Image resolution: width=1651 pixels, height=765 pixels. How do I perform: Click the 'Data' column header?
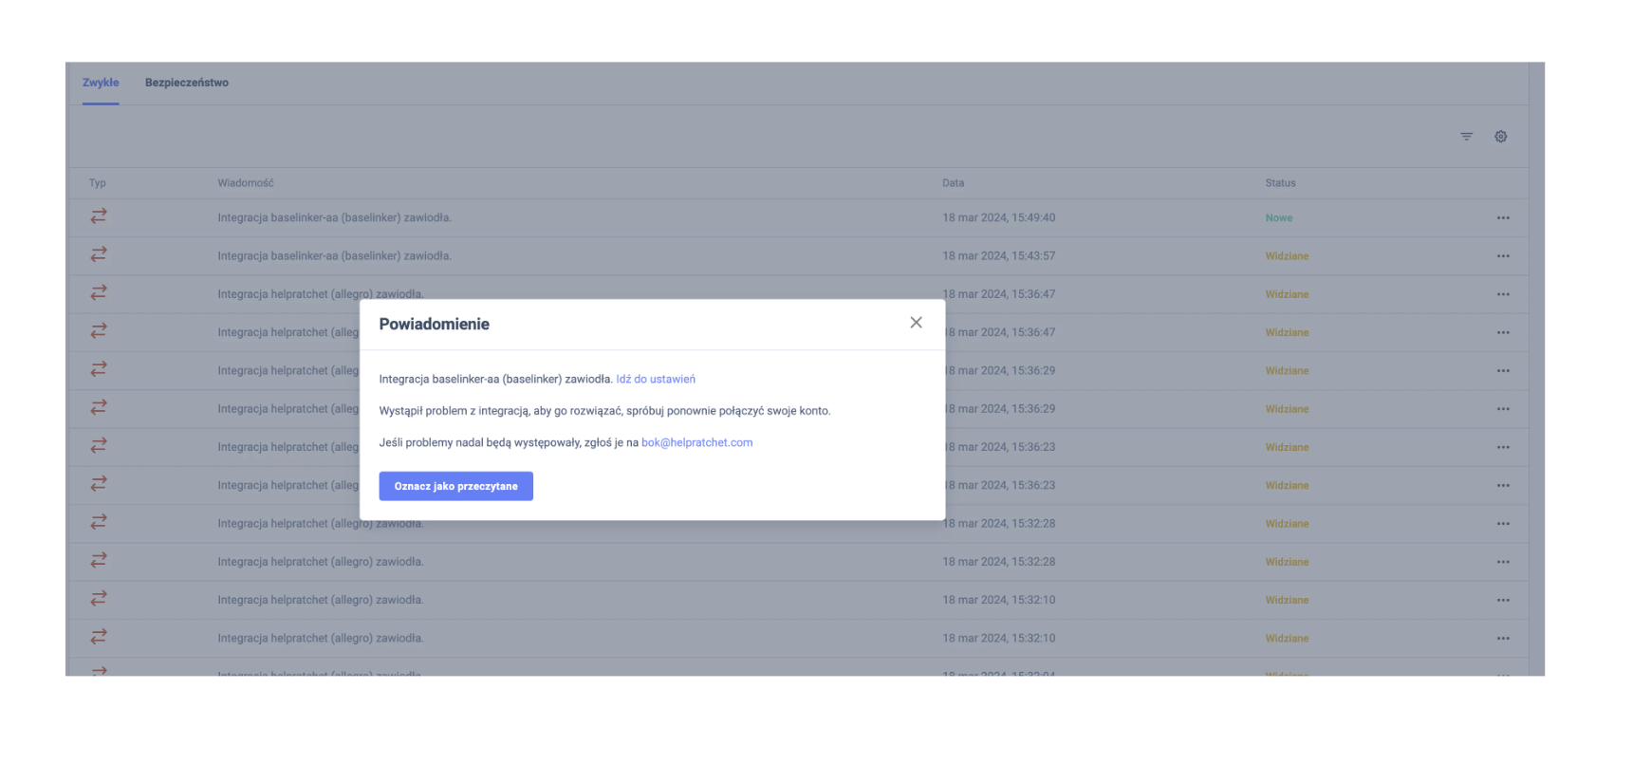click(953, 183)
